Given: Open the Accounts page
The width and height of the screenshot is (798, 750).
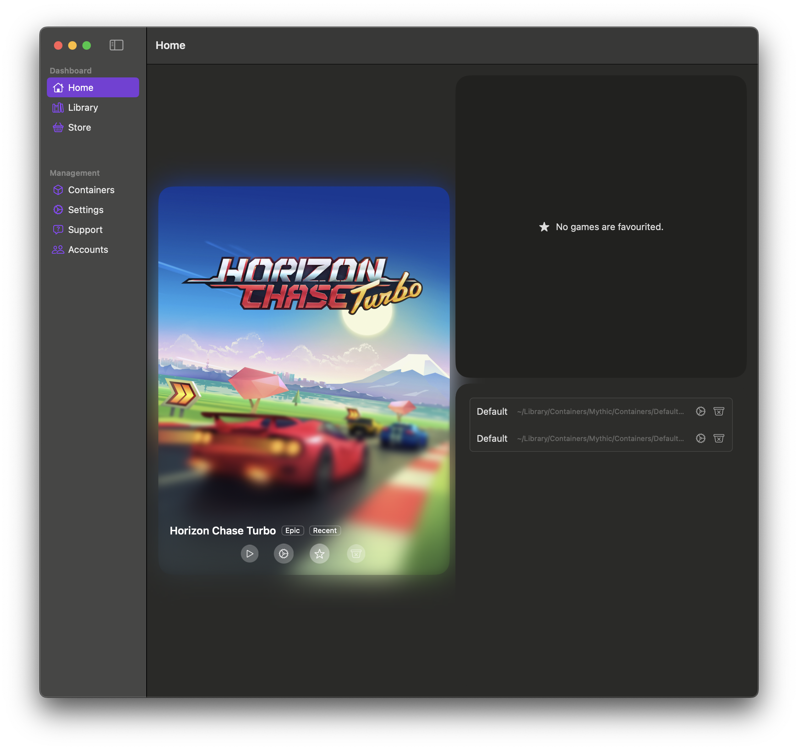Looking at the screenshot, I should [93, 249].
